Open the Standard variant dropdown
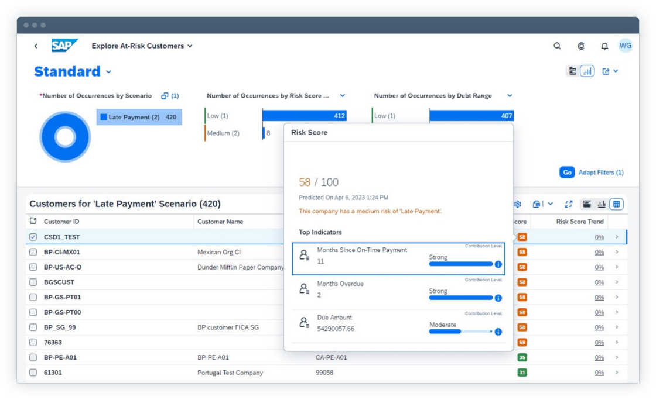Screen dimensions: 656x400 [x=109, y=72]
